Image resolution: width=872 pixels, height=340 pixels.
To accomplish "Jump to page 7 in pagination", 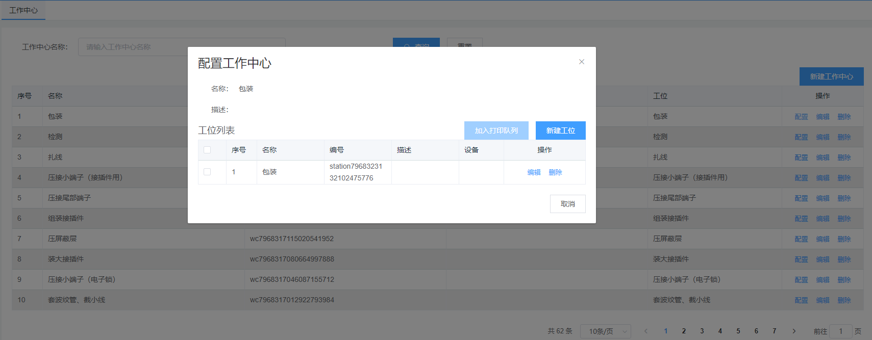I will pyautogui.click(x=774, y=331).
